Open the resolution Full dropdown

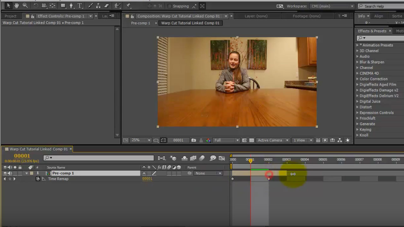pyautogui.click(x=227, y=140)
